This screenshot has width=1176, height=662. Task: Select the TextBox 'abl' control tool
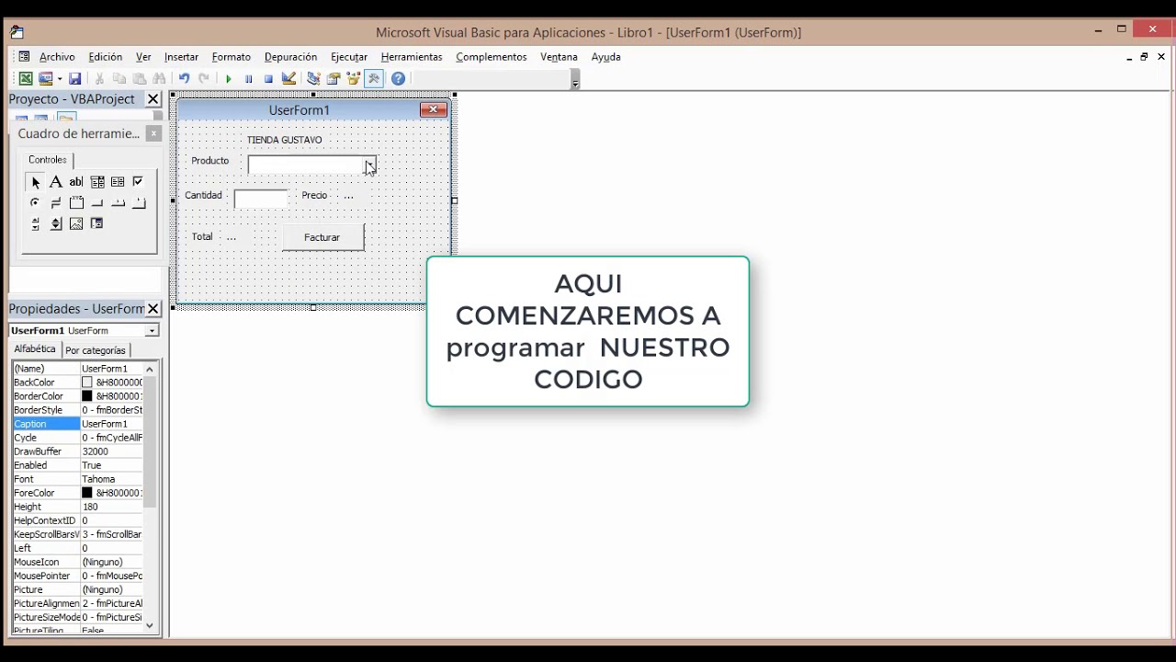(76, 182)
